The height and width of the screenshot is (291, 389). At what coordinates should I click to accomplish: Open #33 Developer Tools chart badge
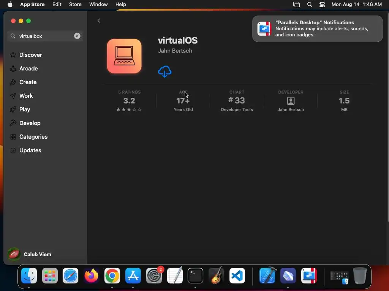point(237,101)
